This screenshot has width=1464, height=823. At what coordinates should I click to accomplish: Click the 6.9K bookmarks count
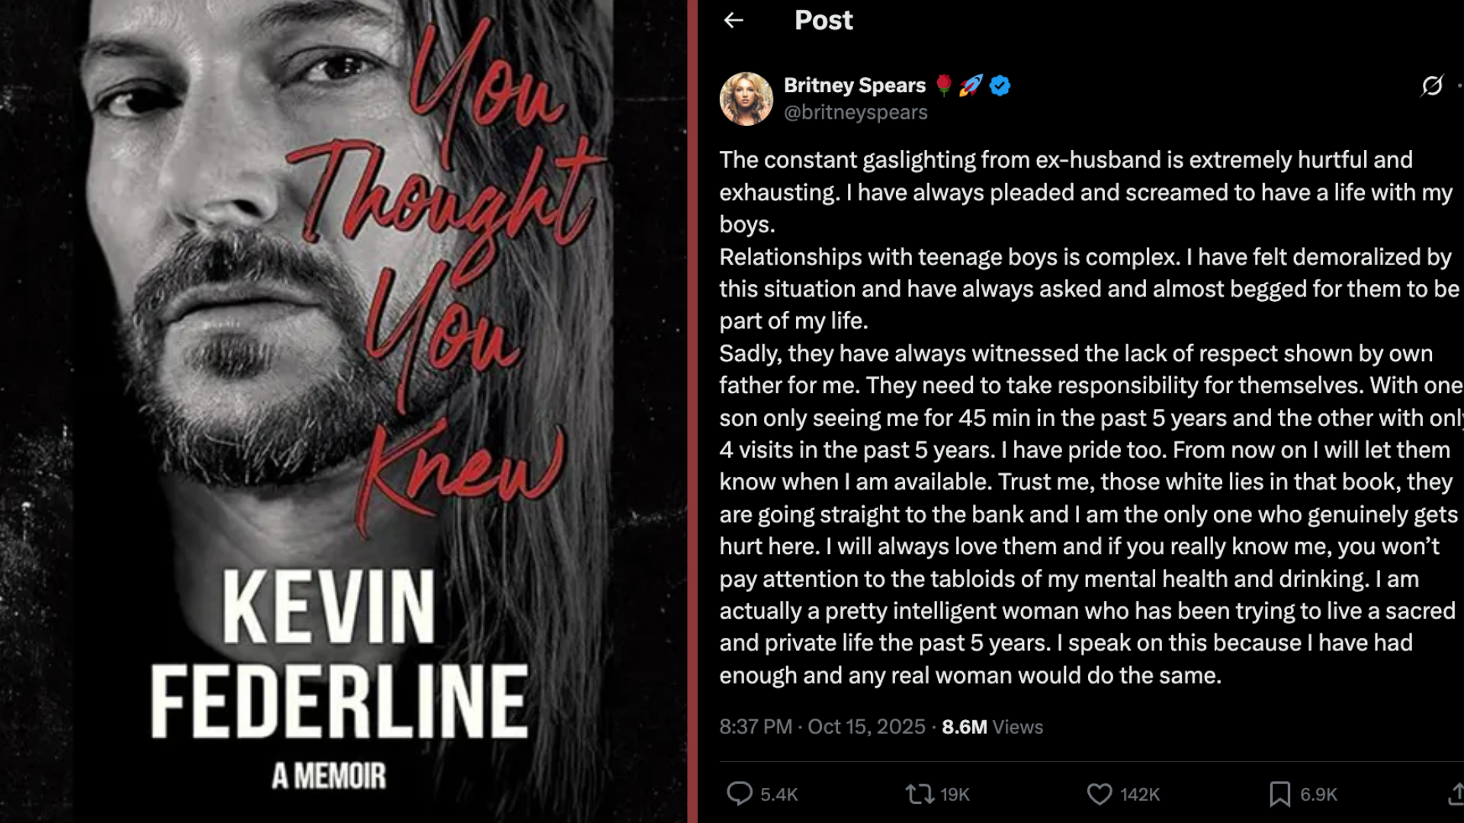(x=1318, y=795)
